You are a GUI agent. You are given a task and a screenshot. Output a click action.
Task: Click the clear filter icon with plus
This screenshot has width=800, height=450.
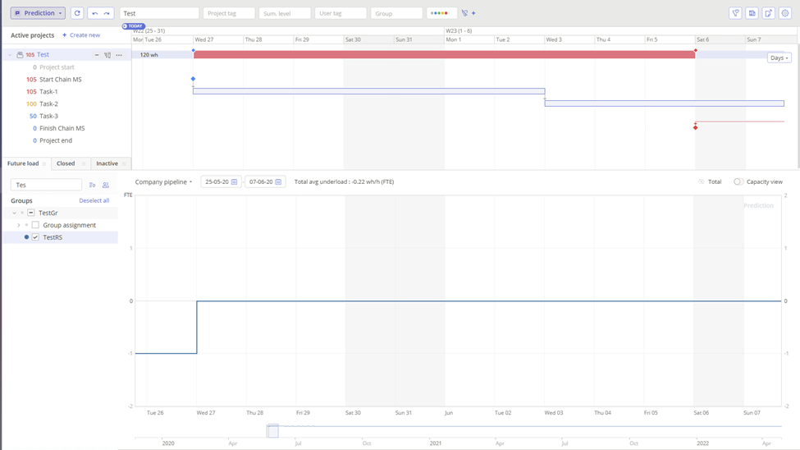tap(468, 13)
